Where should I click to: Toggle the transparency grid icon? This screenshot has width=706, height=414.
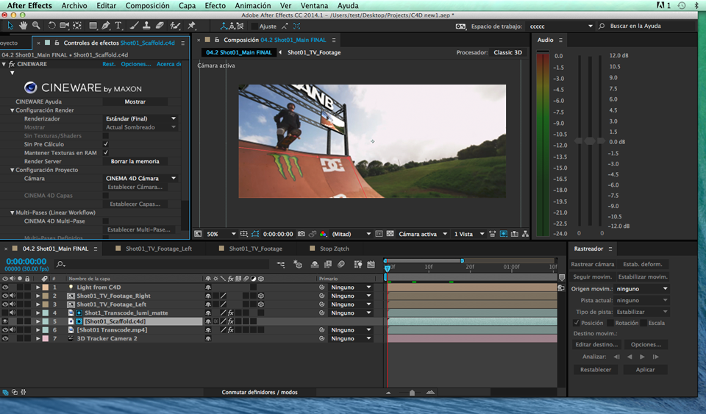pyautogui.click(x=390, y=234)
